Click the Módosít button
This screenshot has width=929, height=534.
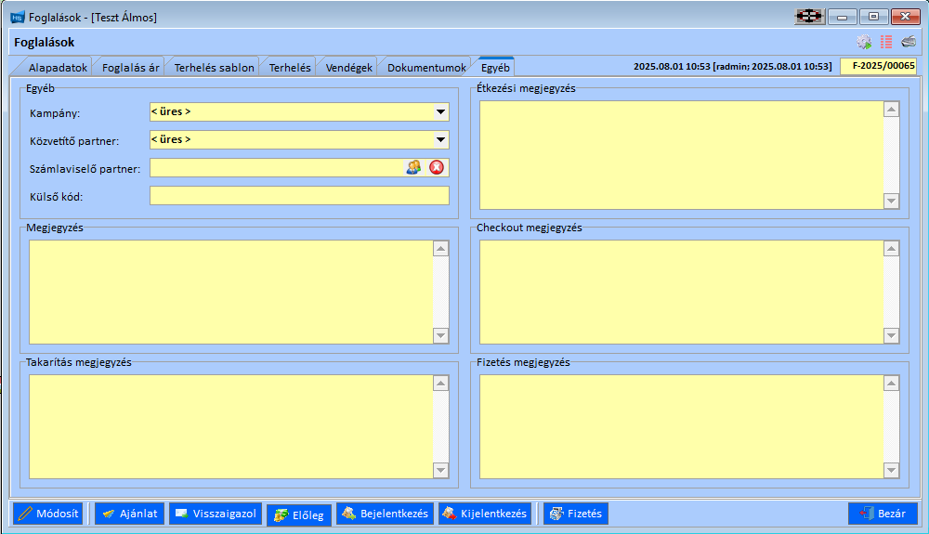(48, 514)
